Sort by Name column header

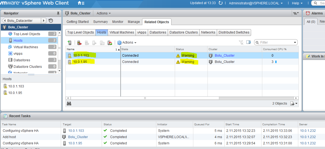point(93,49)
